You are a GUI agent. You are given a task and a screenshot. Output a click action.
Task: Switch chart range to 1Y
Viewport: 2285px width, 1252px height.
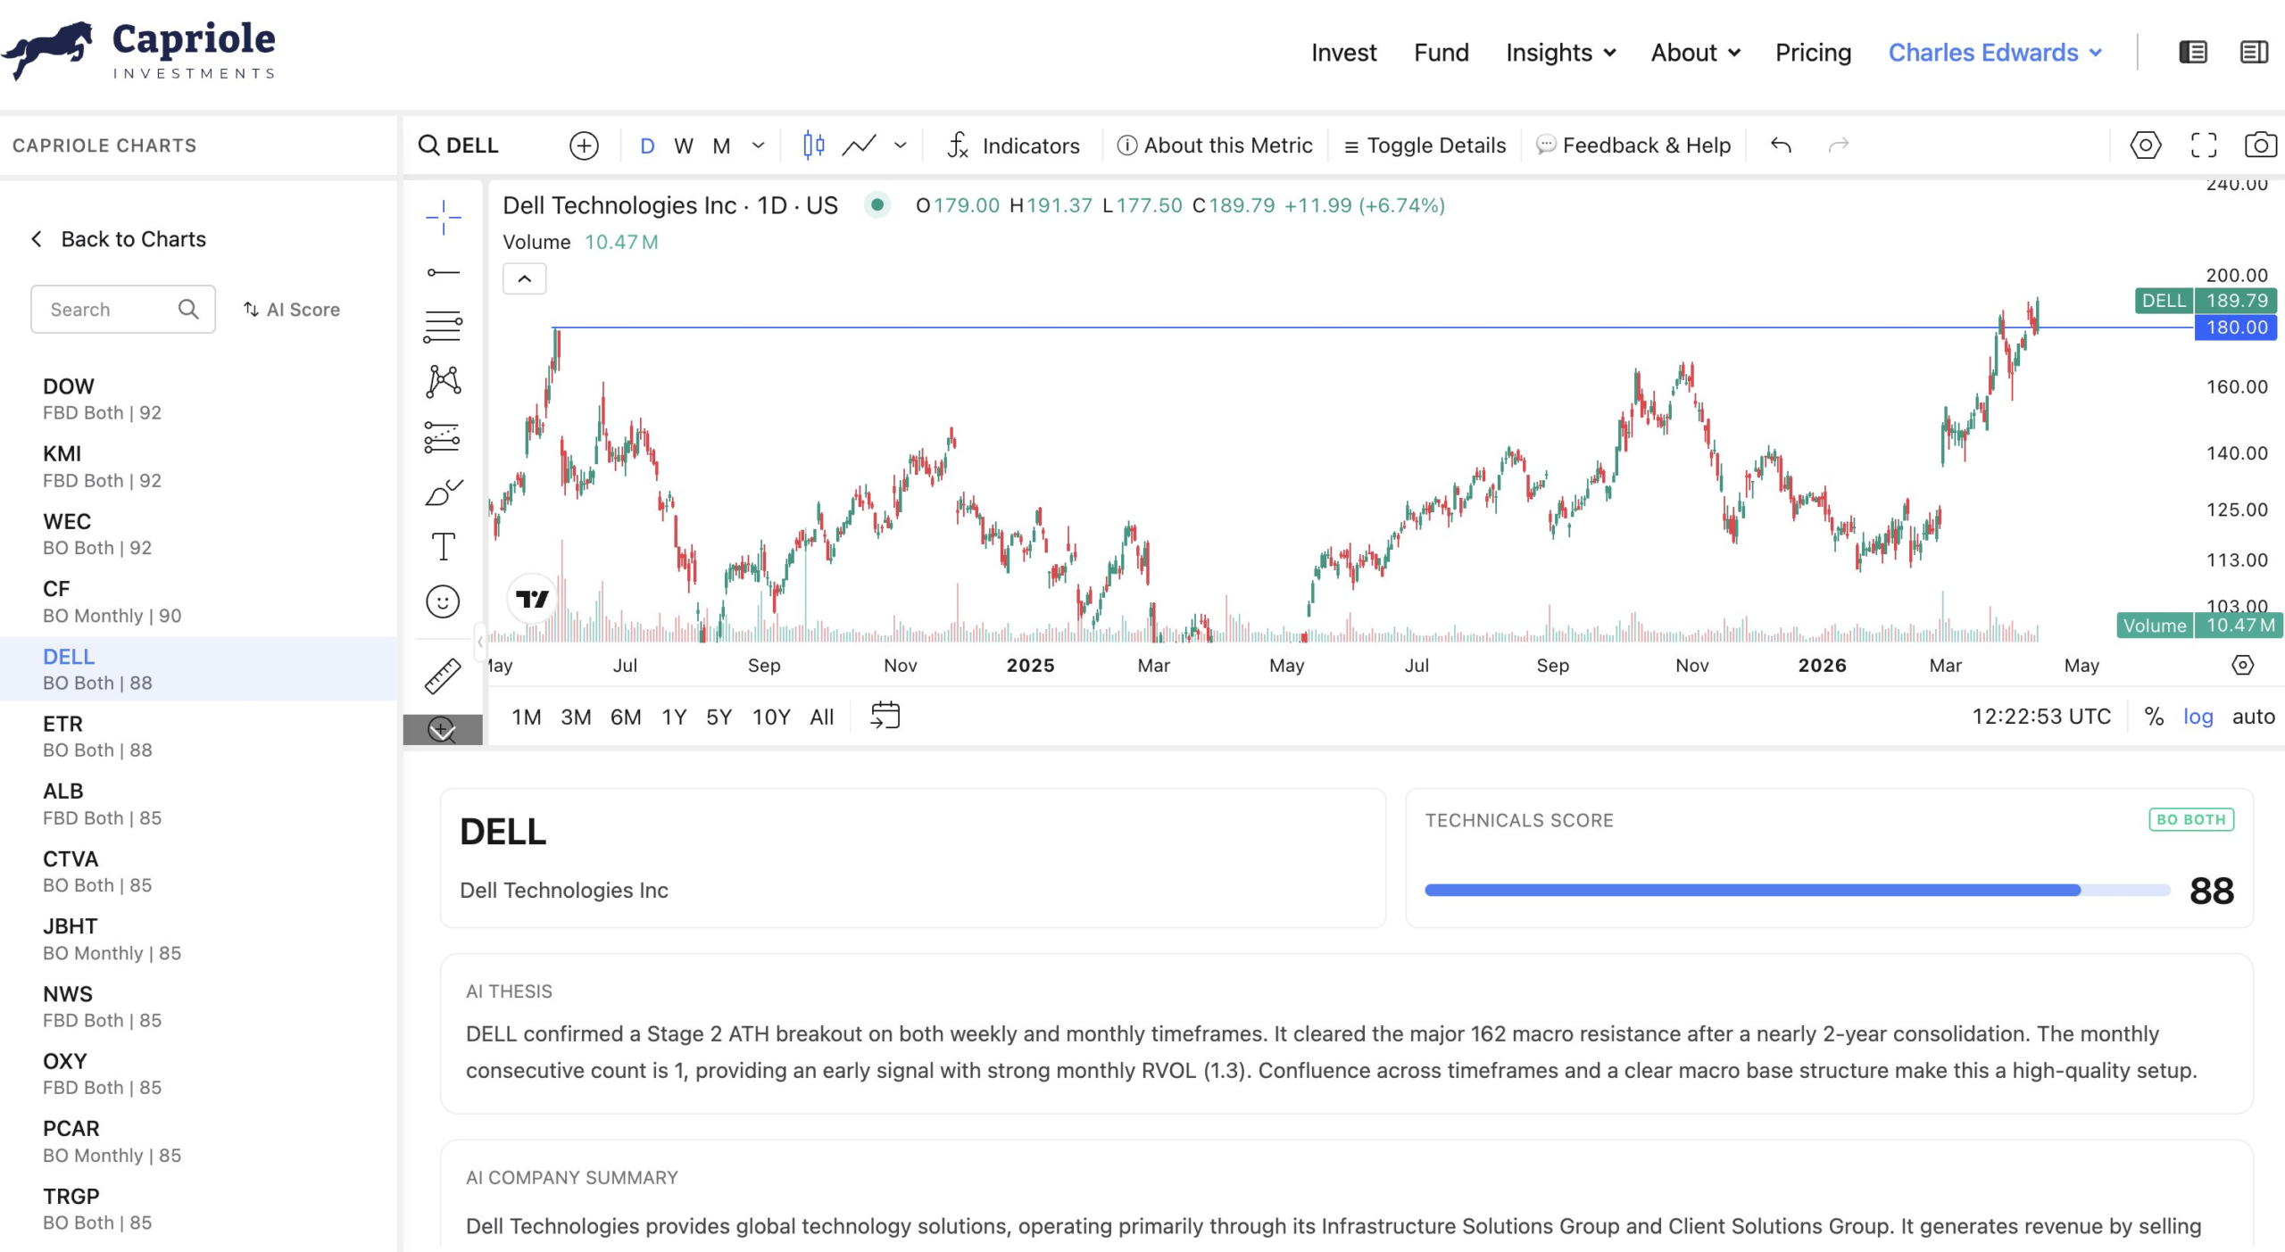[673, 717]
